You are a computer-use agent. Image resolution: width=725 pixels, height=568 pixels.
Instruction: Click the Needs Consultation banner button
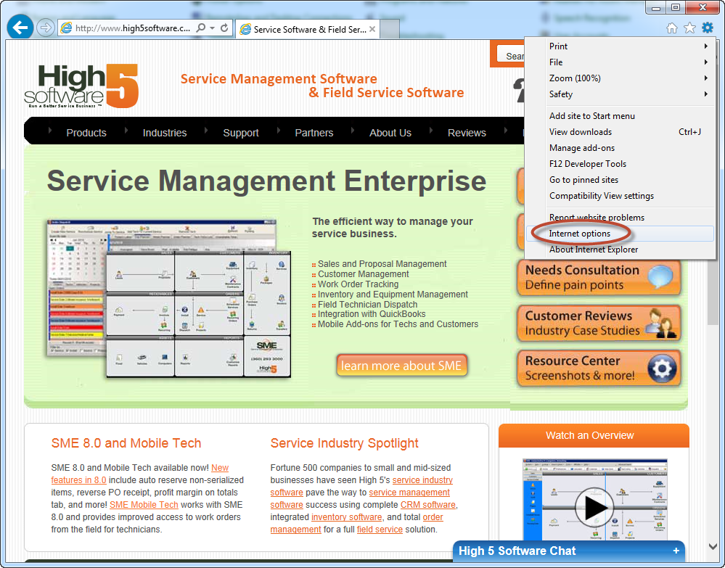pos(599,277)
